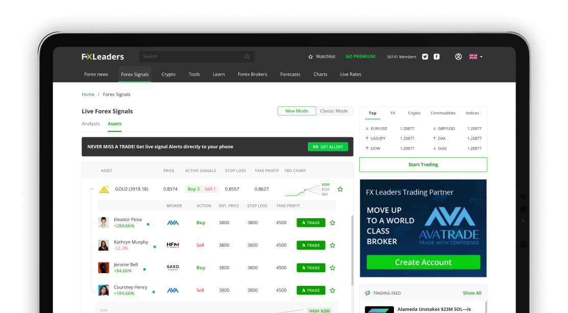This screenshot has height=313, width=568.
Task: Click Create Account in AvaTrade ad
Action: [x=423, y=262]
